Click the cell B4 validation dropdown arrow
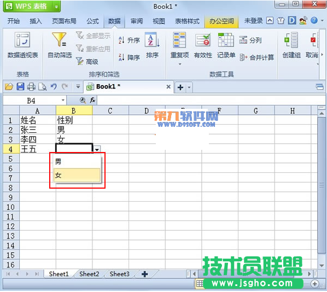This screenshot has width=327, height=292. click(97, 149)
